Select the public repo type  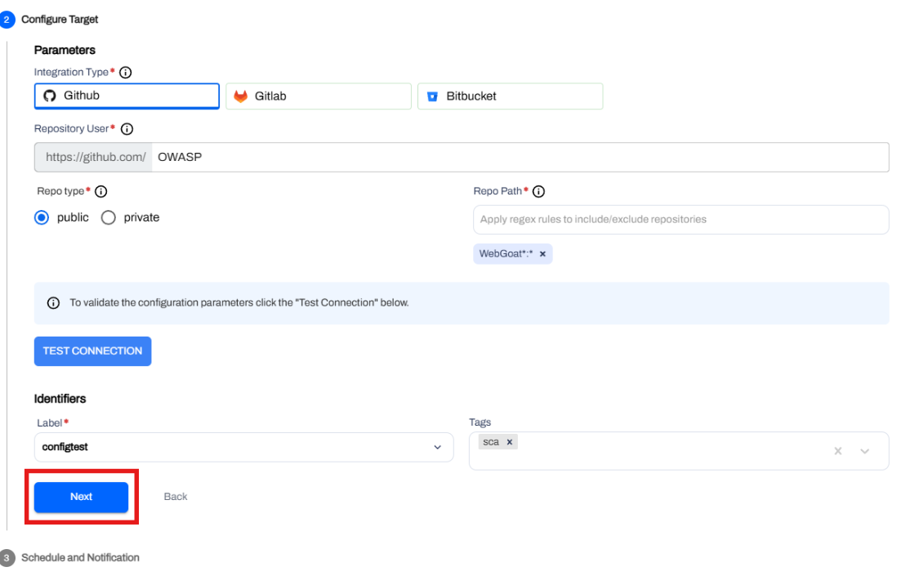[x=40, y=217]
